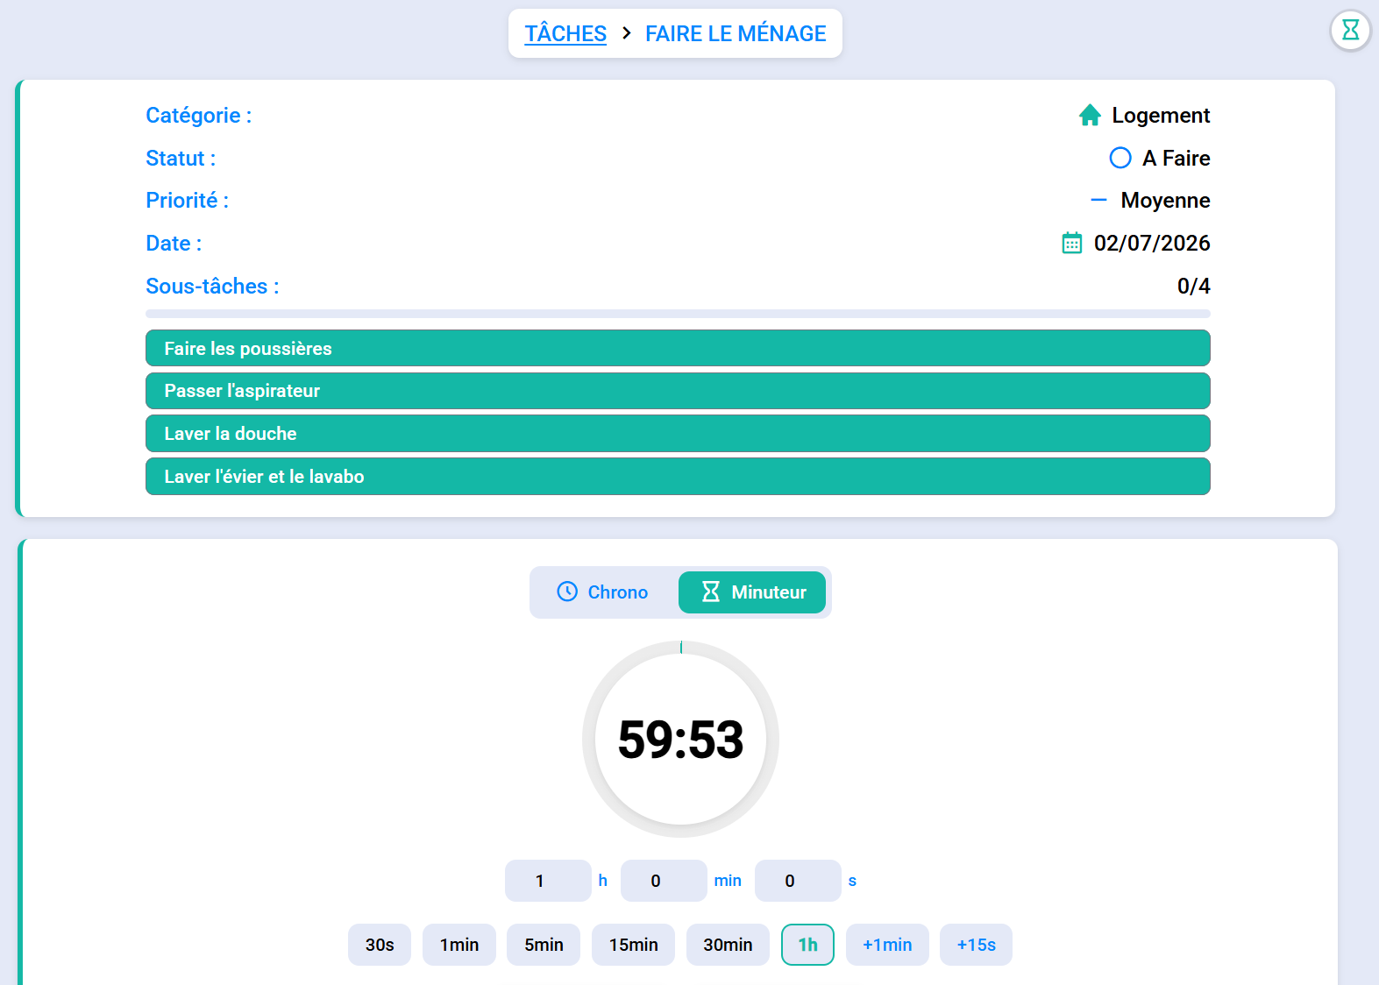This screenshot has width=1379, height=985.
Task: Click the A Faire status circle
Action: point(1120,158)
